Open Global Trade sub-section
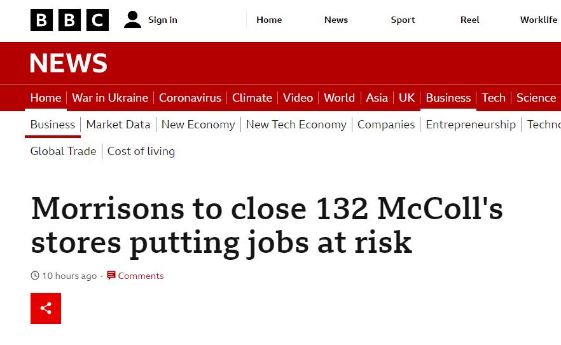 click(64, 151)
